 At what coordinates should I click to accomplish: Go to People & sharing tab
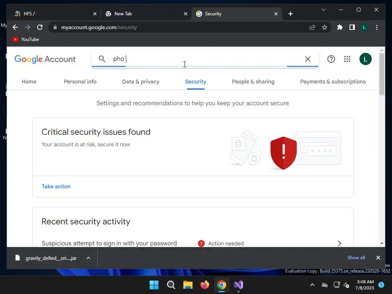point(253,82)
